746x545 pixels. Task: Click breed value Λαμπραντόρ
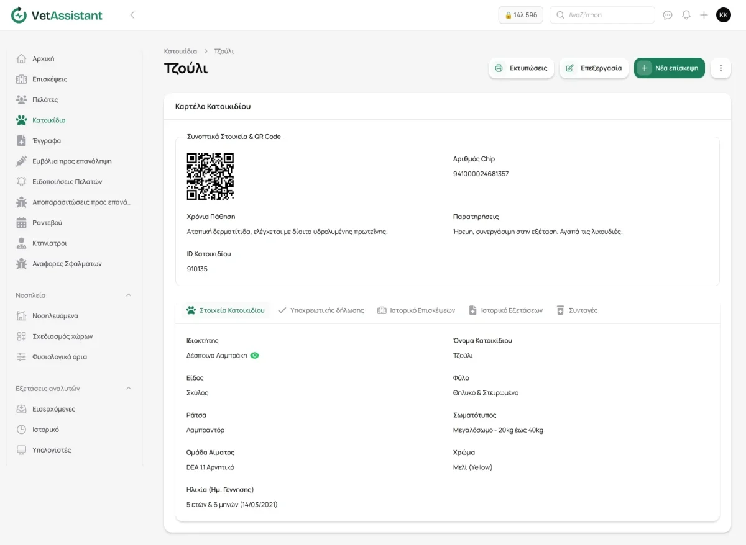point(205,430)
